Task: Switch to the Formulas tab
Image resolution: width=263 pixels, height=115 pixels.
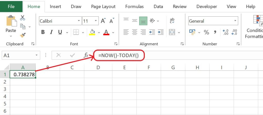Action: (x=135, y=6)
